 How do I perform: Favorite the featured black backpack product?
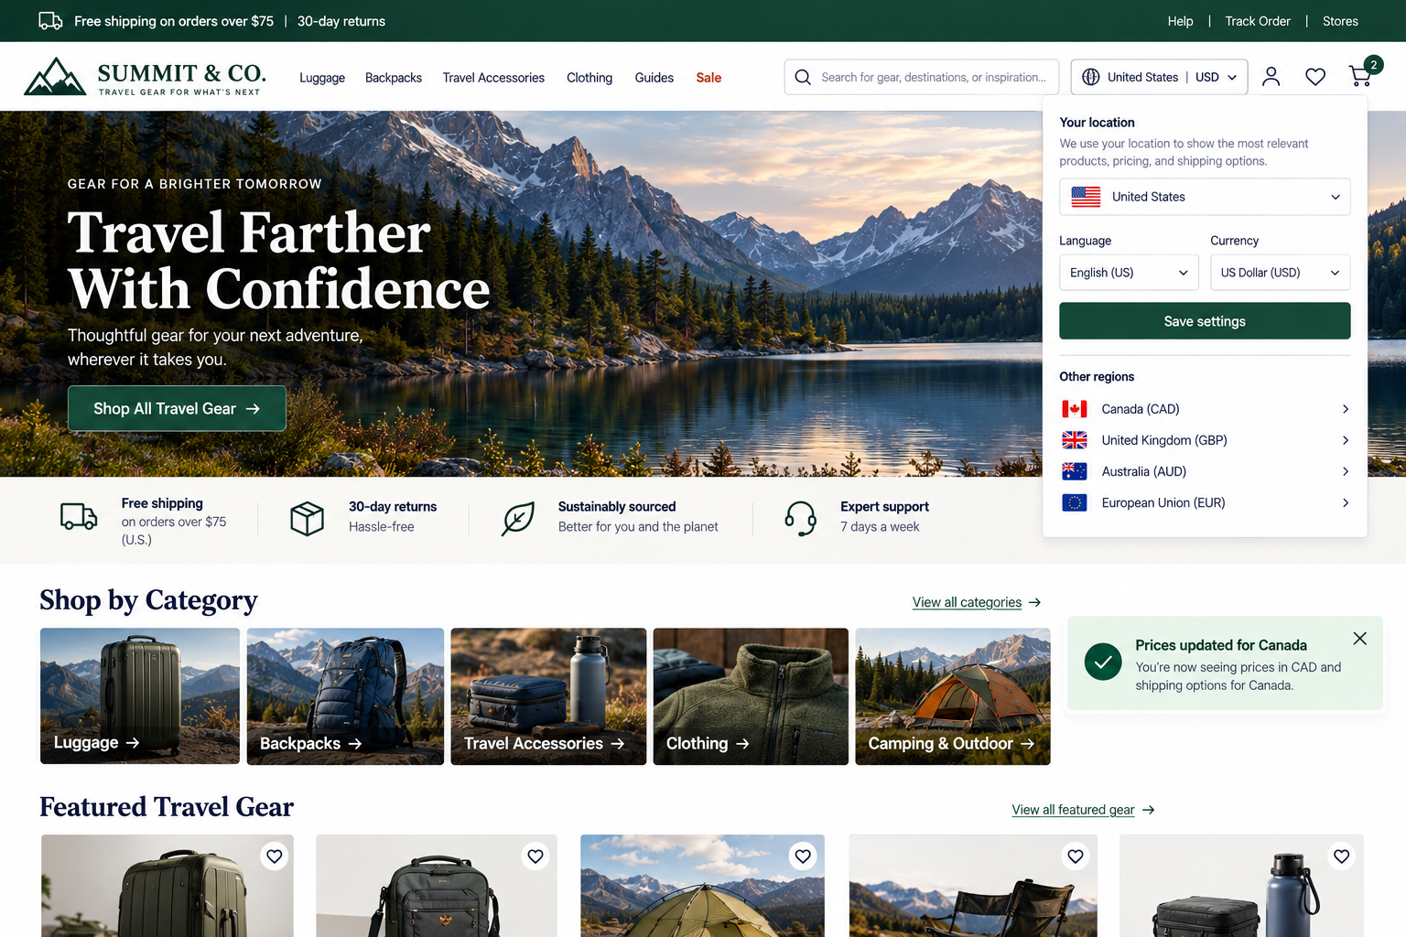tap(535, 856)
